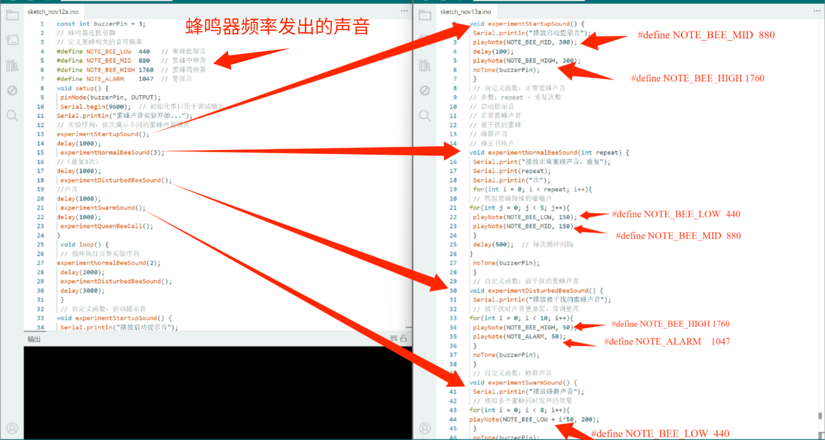
Task: Select the sketch_nov13a.ino tab
Action: point(466,12)
